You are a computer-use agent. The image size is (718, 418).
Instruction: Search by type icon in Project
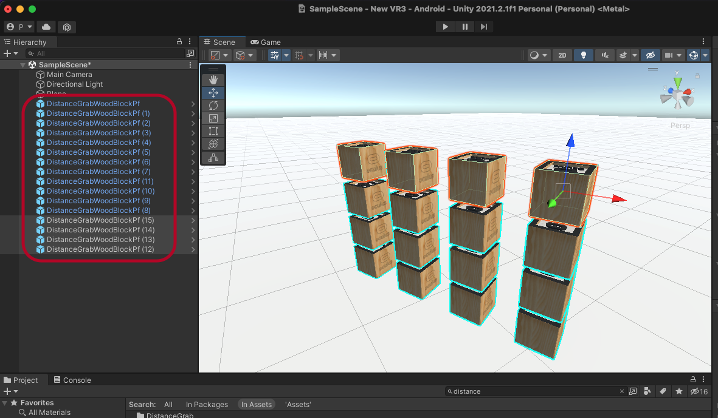tap(647, 391)
